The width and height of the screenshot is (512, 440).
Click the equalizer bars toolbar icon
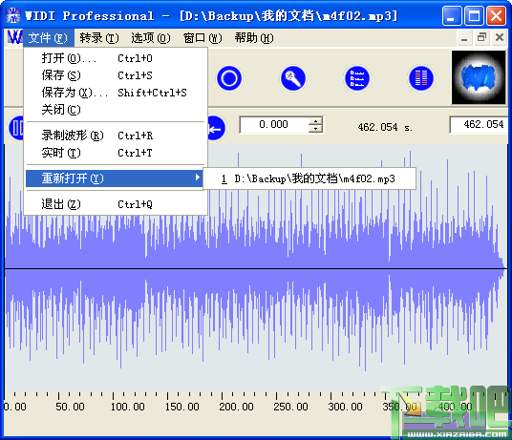pos(421,78)
